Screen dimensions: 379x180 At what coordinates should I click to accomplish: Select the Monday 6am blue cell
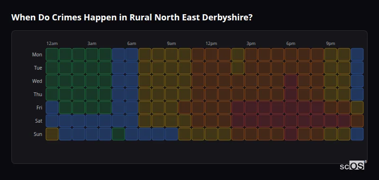tap(132, 54)
